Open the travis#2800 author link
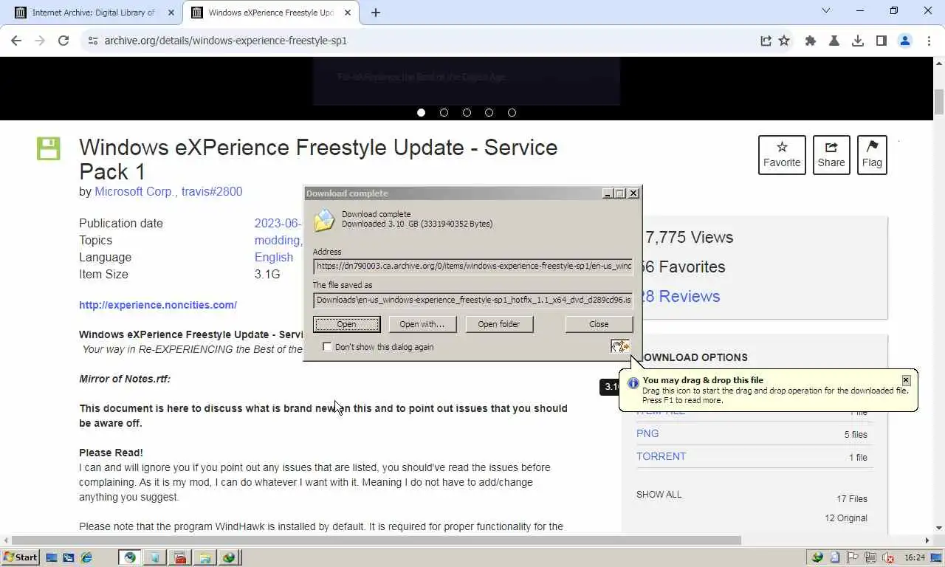This screenshot has width=945, height=567. pos(212,191)
